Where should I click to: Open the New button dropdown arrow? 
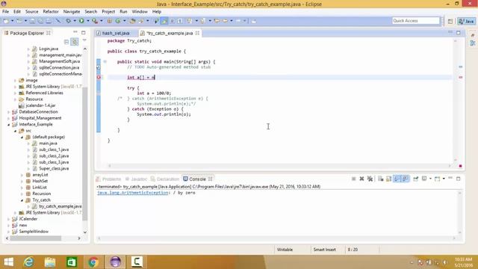(13, 21)
